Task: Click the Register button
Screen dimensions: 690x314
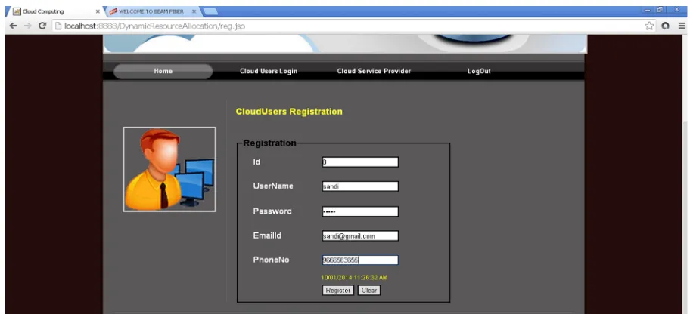Action: 338,291
